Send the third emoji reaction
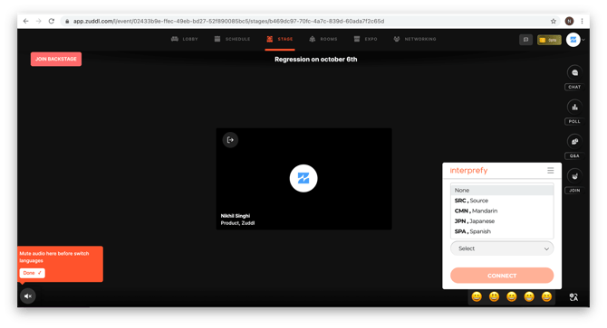This screenshot has width=607, height=328. pyautogui.click(x=511, y=296)
